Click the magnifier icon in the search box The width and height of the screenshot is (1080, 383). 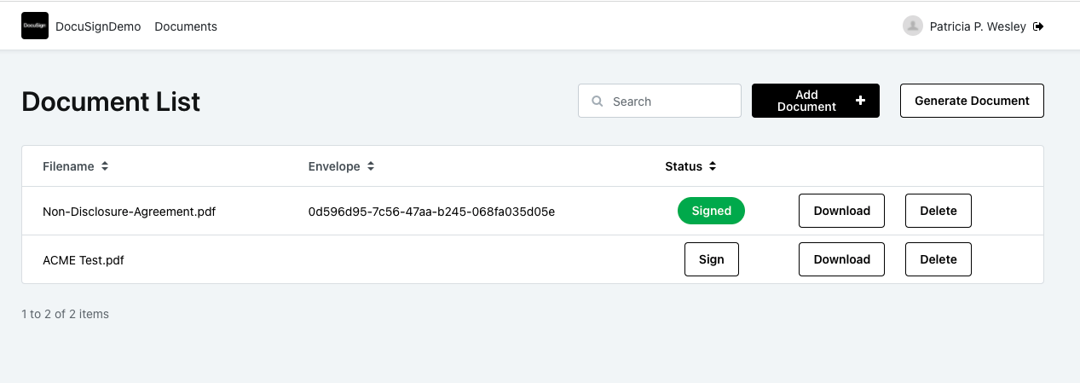click(x=598, y=102)
